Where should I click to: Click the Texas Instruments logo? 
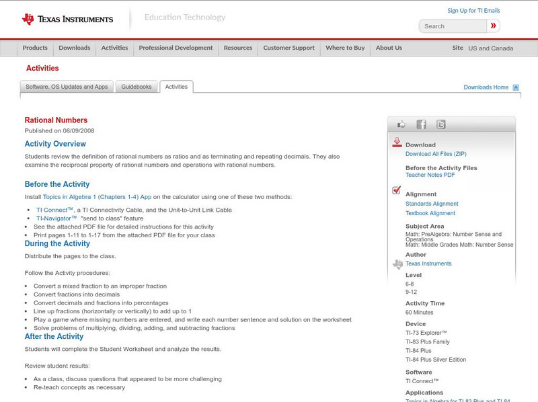click(67, 19)
